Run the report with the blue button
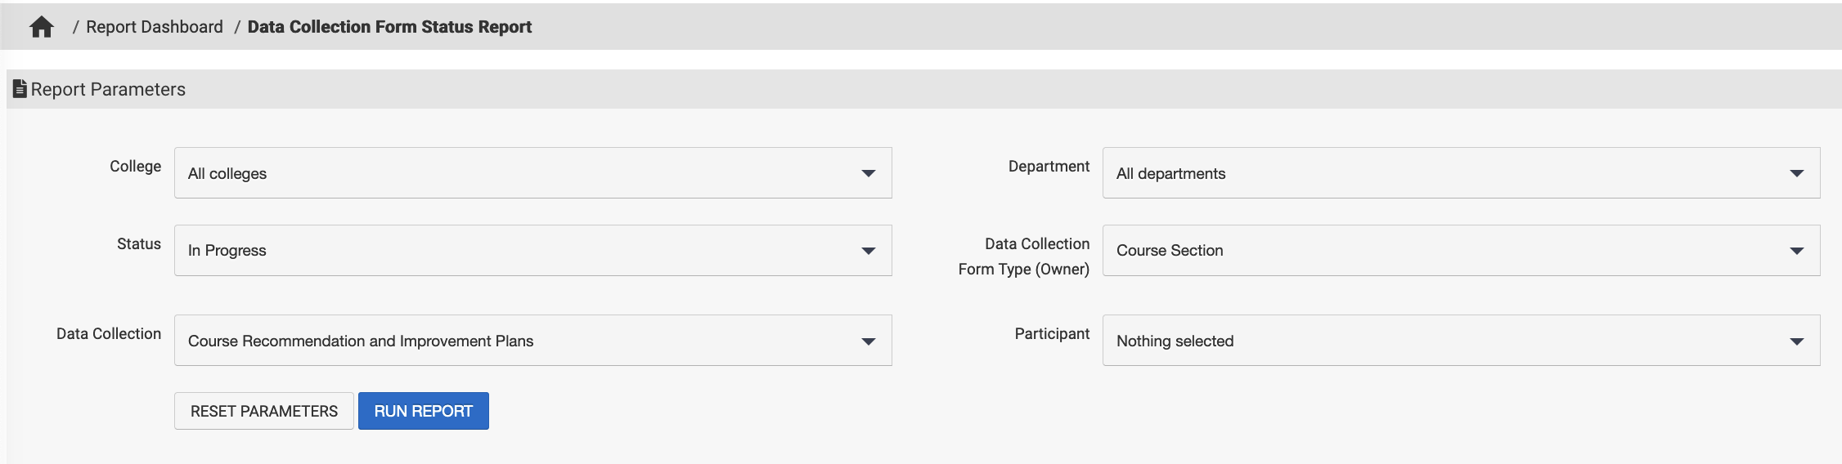This screenshot has width=1842, height=464. point(423,411)
